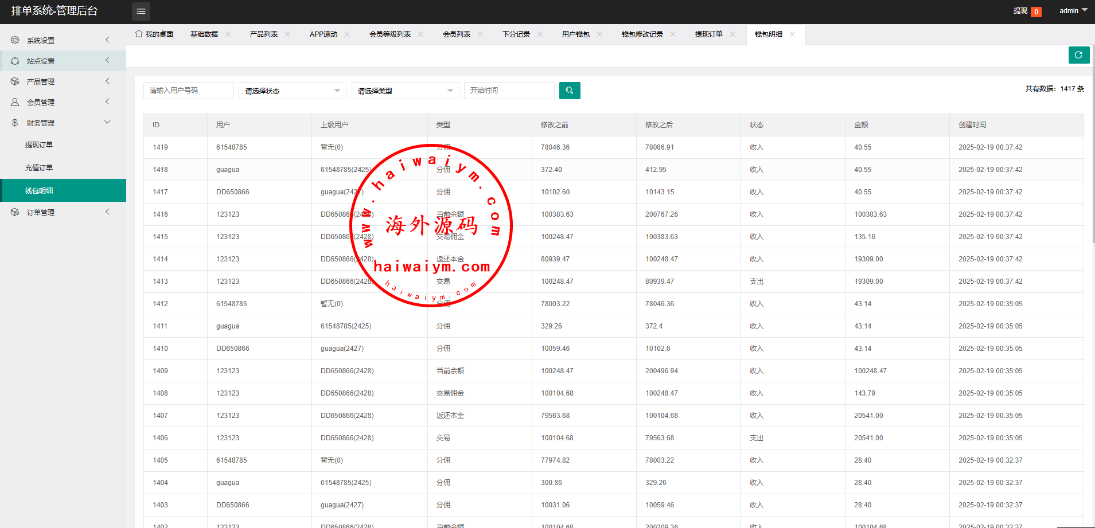
Task: Click the 财务管理 dollar icon
Action: tap(15, 123)
